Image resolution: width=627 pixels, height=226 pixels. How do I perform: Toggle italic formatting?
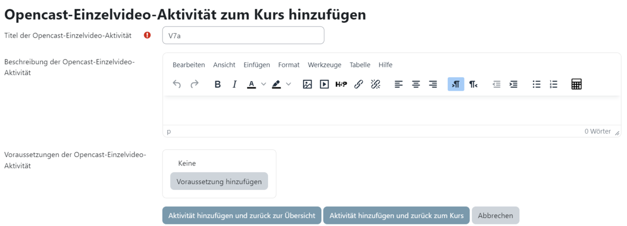click(235, 84)
